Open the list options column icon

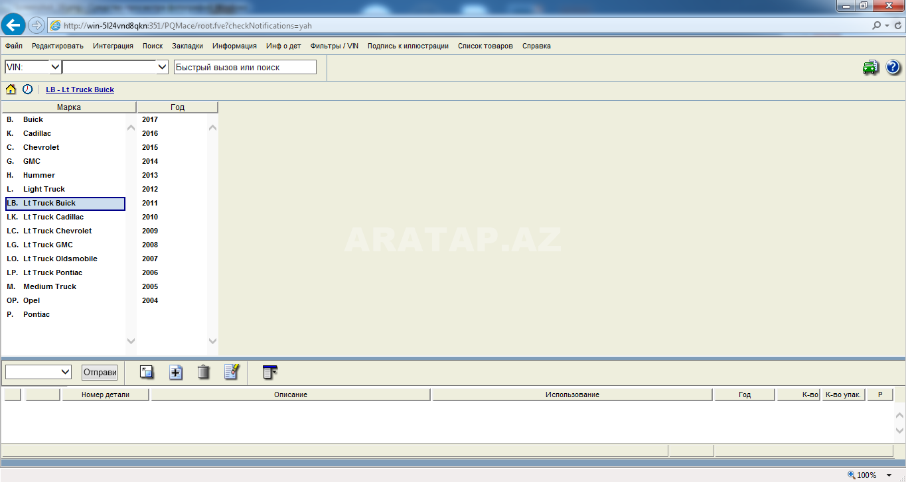[x=270, y=372]
